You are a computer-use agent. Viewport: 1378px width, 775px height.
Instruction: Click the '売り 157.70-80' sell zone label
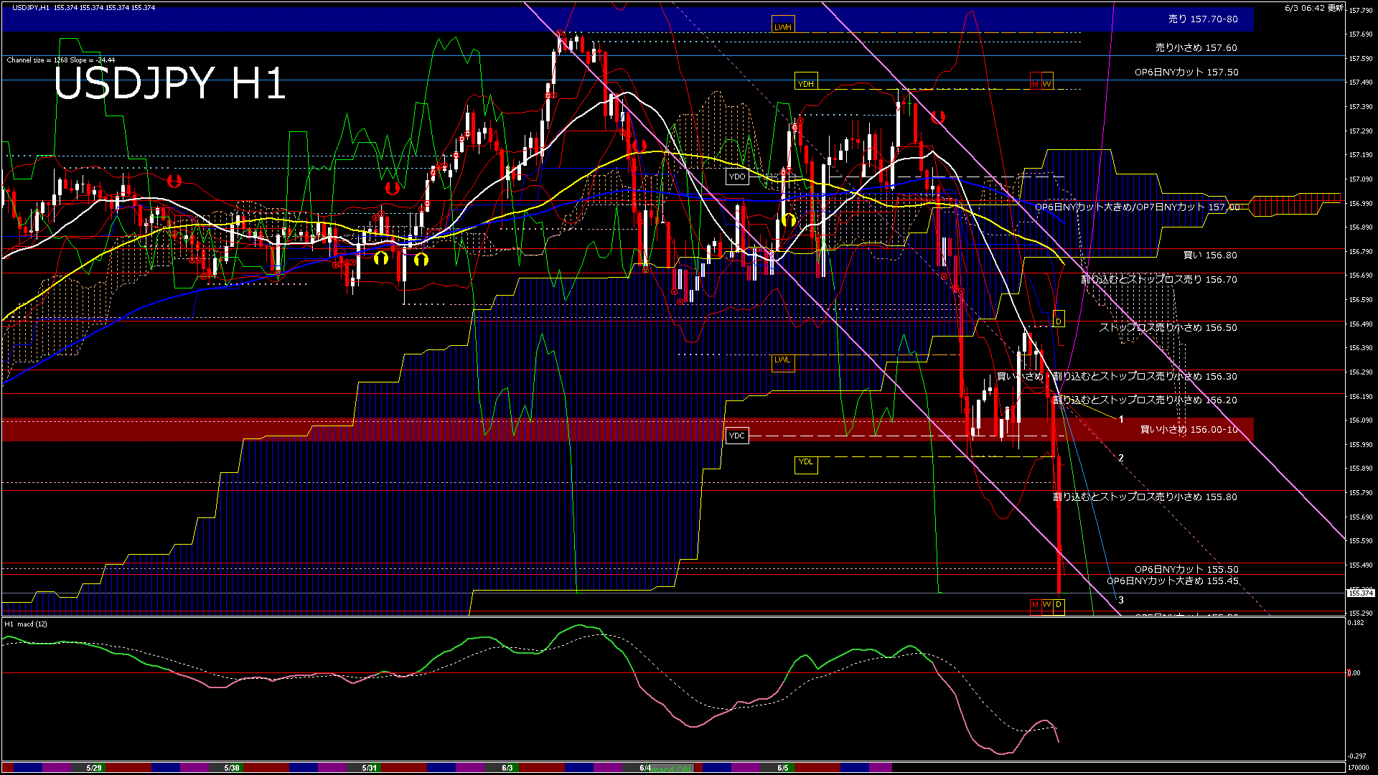coord(1202,19)
